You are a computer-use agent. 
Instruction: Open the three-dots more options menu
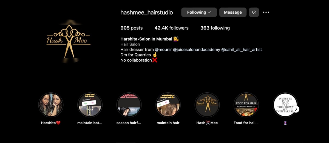[266, 12]
